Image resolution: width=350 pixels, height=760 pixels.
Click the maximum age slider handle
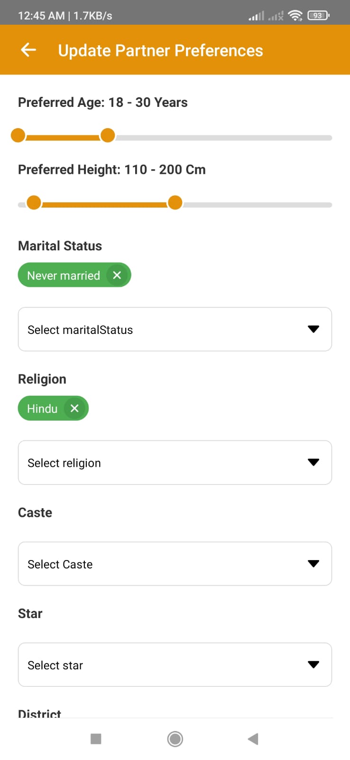coord(108,135)
